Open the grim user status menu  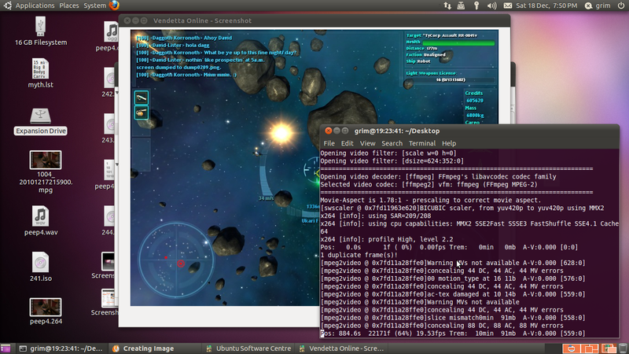pyautogui.click(x=598, y=6)
